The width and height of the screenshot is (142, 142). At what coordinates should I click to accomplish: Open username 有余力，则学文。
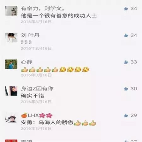click(x=43, y=9)
